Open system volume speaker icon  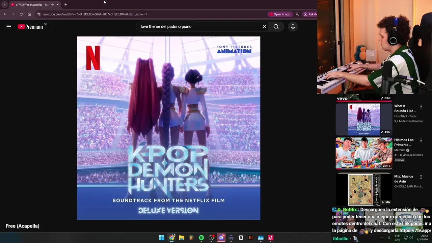(411, 238)
